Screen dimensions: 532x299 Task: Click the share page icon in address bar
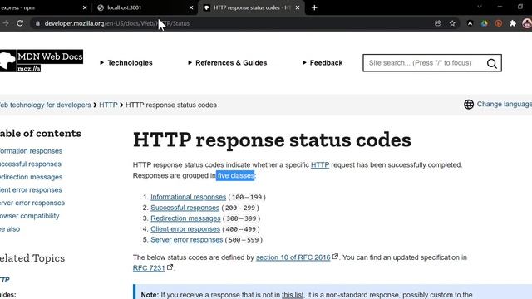438,23
